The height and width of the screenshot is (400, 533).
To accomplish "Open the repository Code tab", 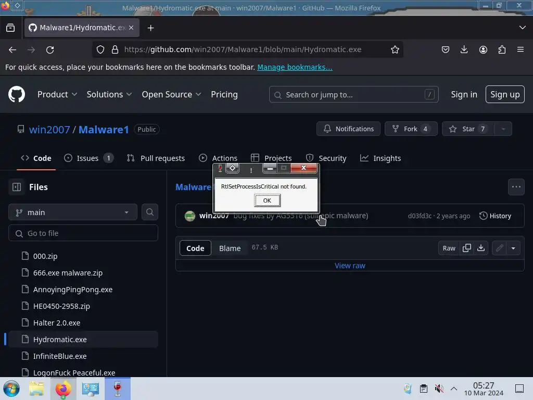I will point(36,158).
